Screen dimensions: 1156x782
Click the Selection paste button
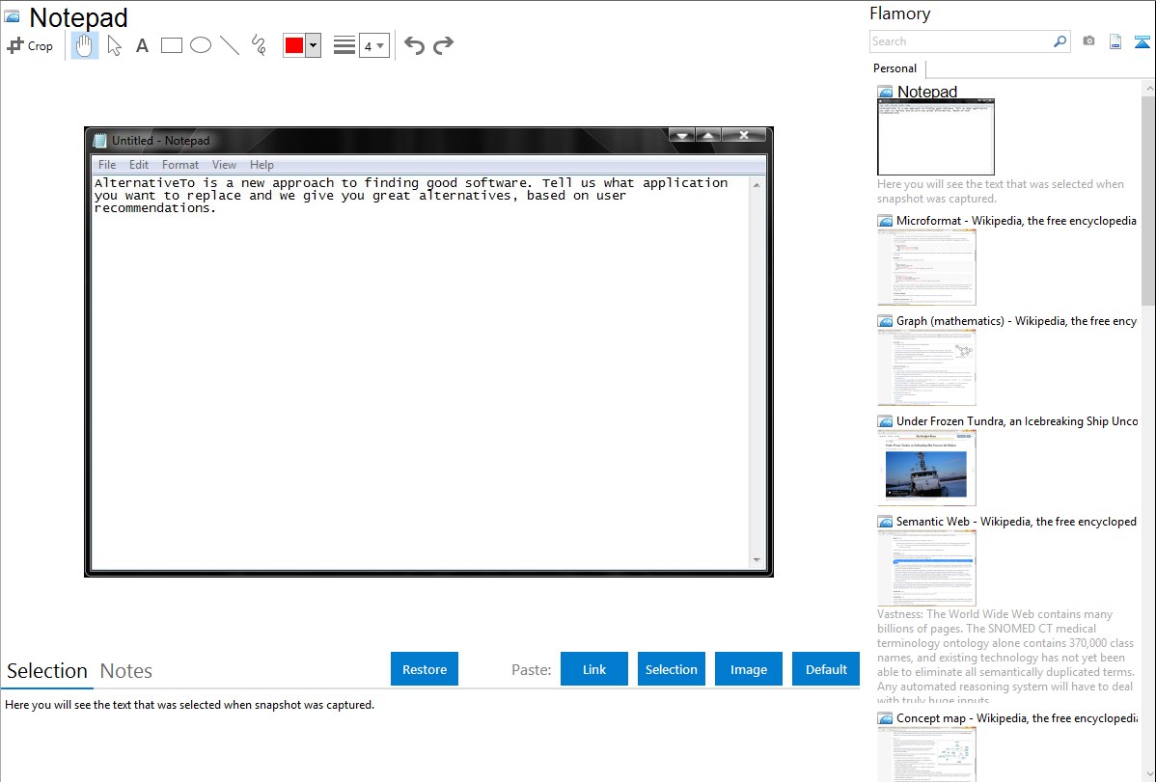tap(671, 669)
